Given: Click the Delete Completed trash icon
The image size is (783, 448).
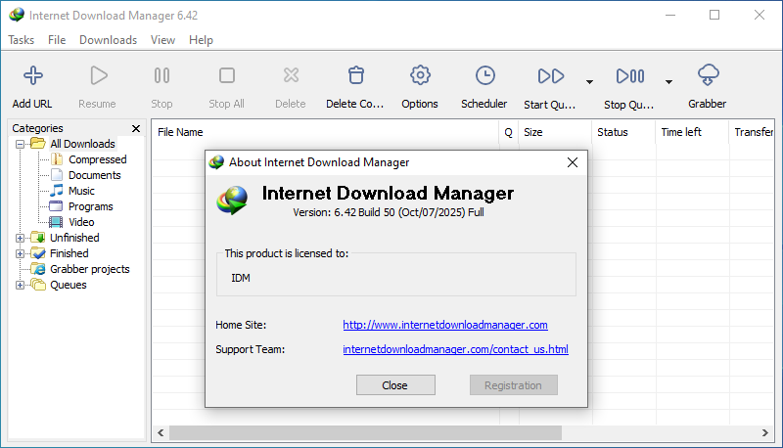Looking at the screenshot, I should pyautogui.click(x=356, y=76).
